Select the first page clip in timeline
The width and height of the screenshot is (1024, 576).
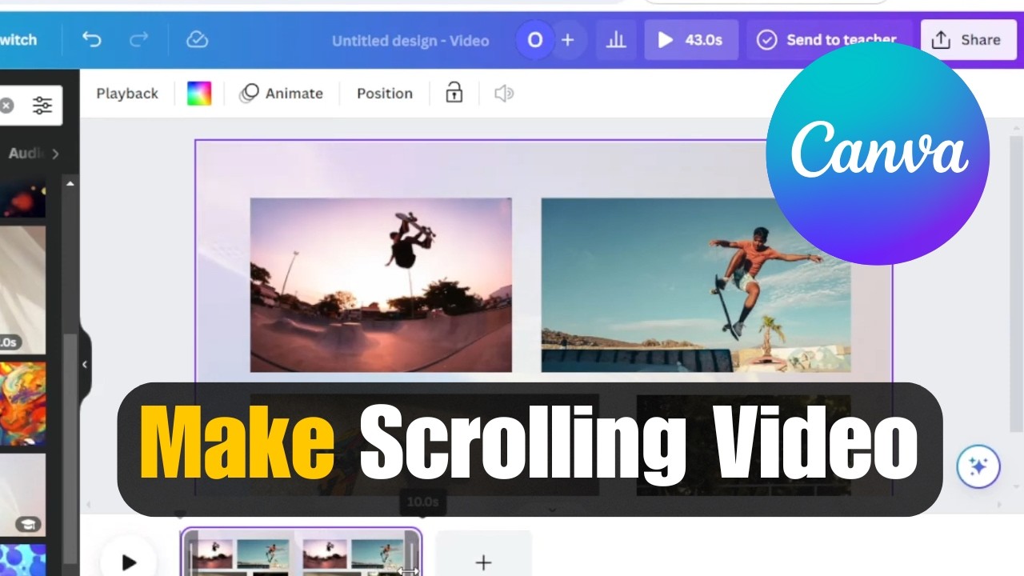pyautogui.click(x=301, y=554)
